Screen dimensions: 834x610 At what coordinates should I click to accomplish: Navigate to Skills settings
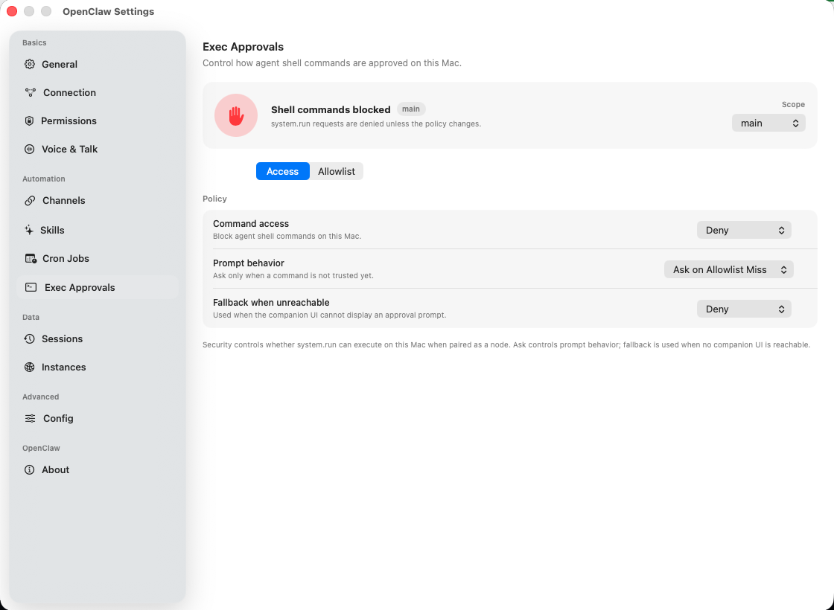(98, 230)
